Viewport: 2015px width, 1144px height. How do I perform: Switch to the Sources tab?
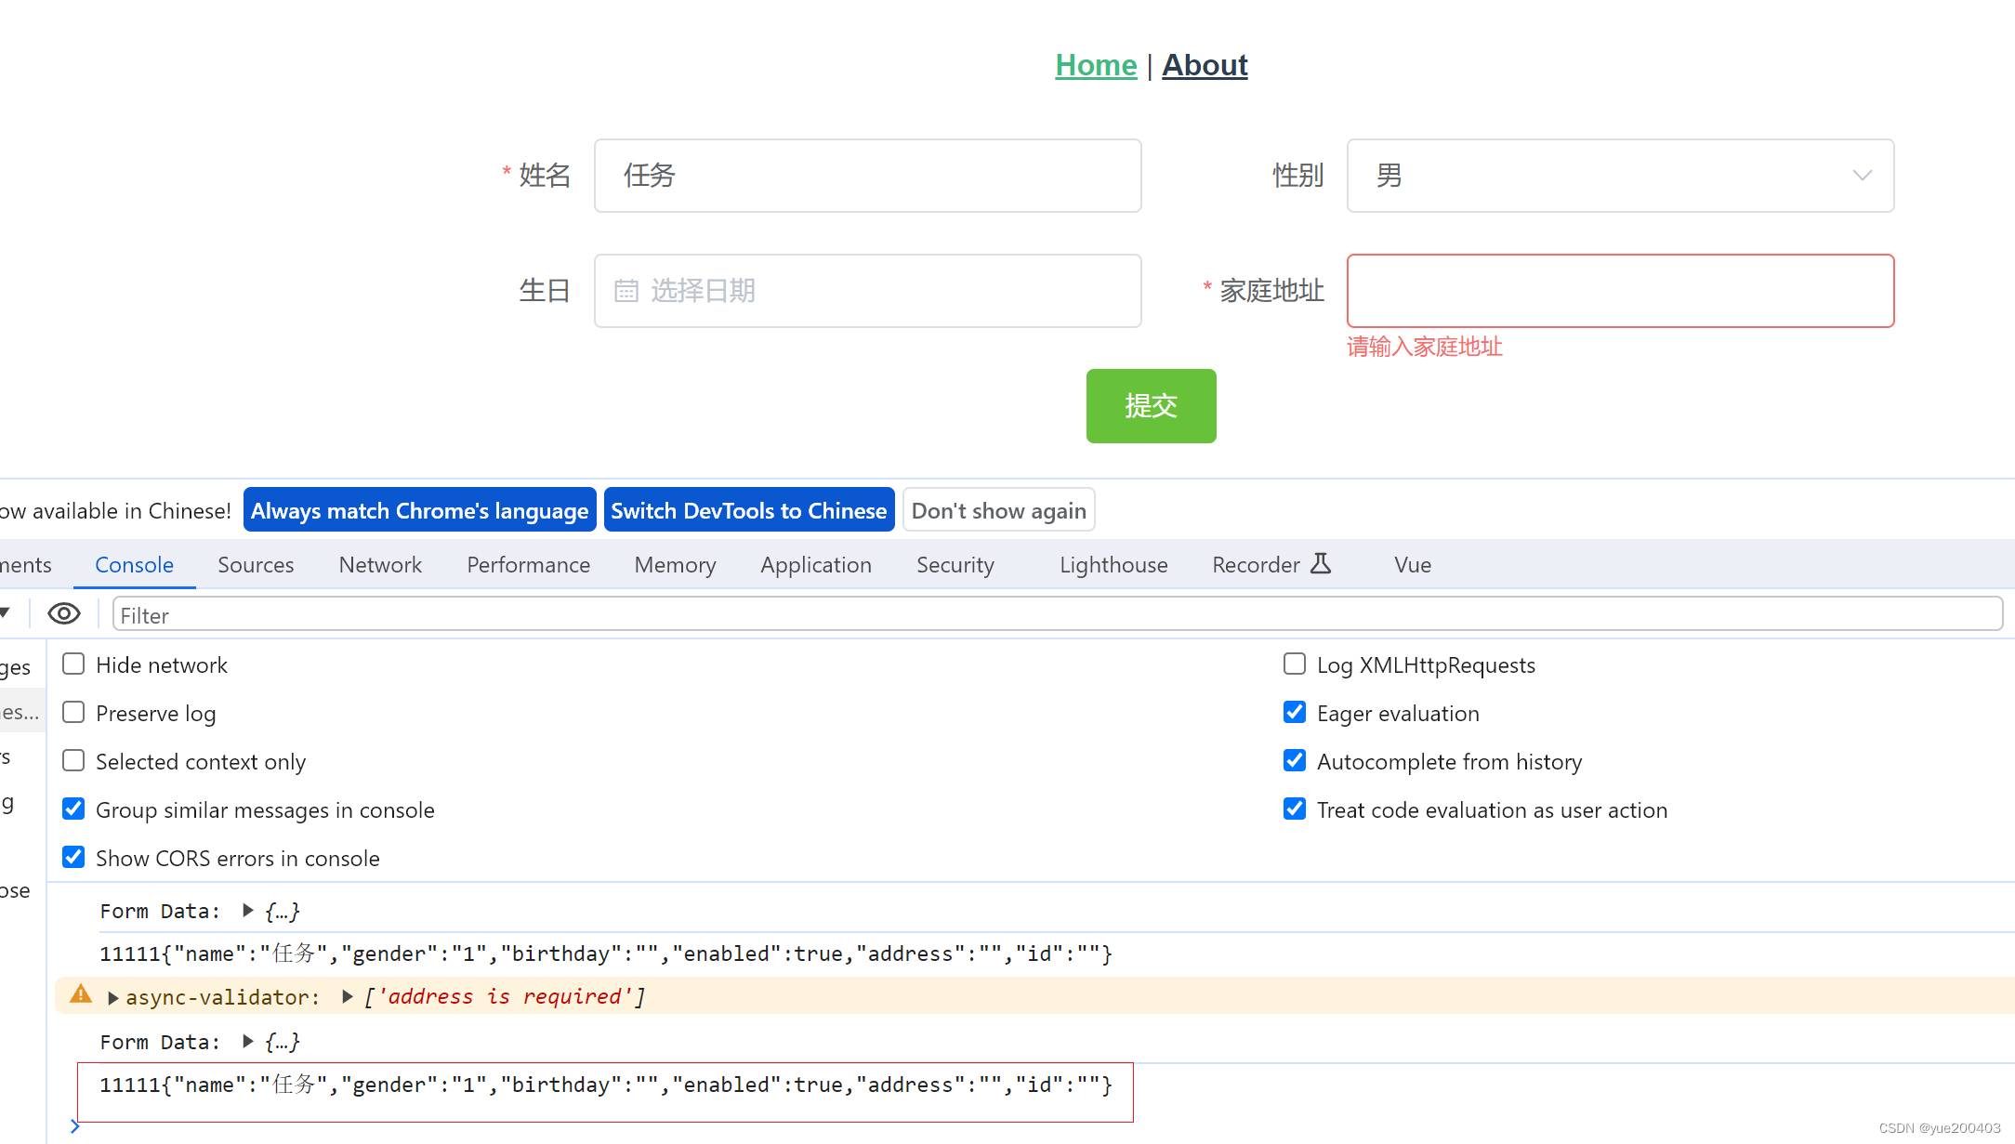point(256,564)
